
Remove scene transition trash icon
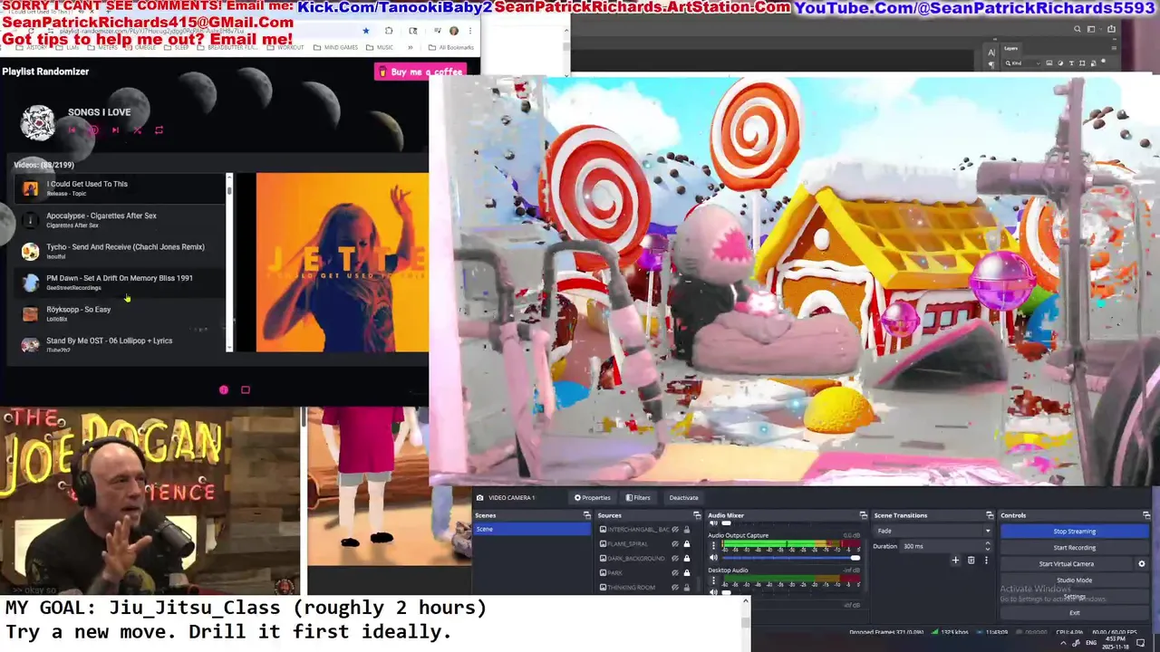tap(971, 561)
